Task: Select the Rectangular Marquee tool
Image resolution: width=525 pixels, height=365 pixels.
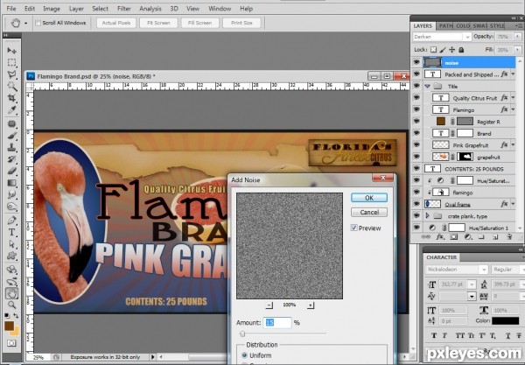Action: click(x=11, y=63)
